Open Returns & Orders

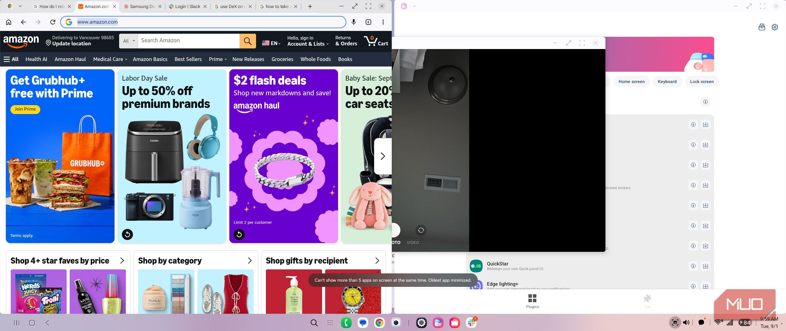pyautogui.click(x=346, y=41)
